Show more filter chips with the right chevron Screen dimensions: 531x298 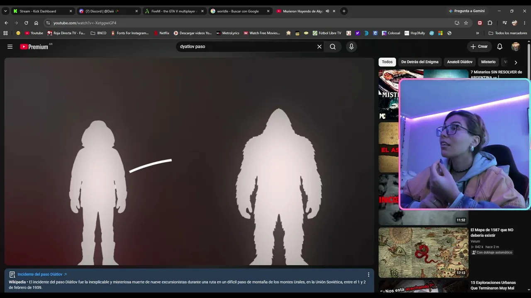(x=516, y=62)
